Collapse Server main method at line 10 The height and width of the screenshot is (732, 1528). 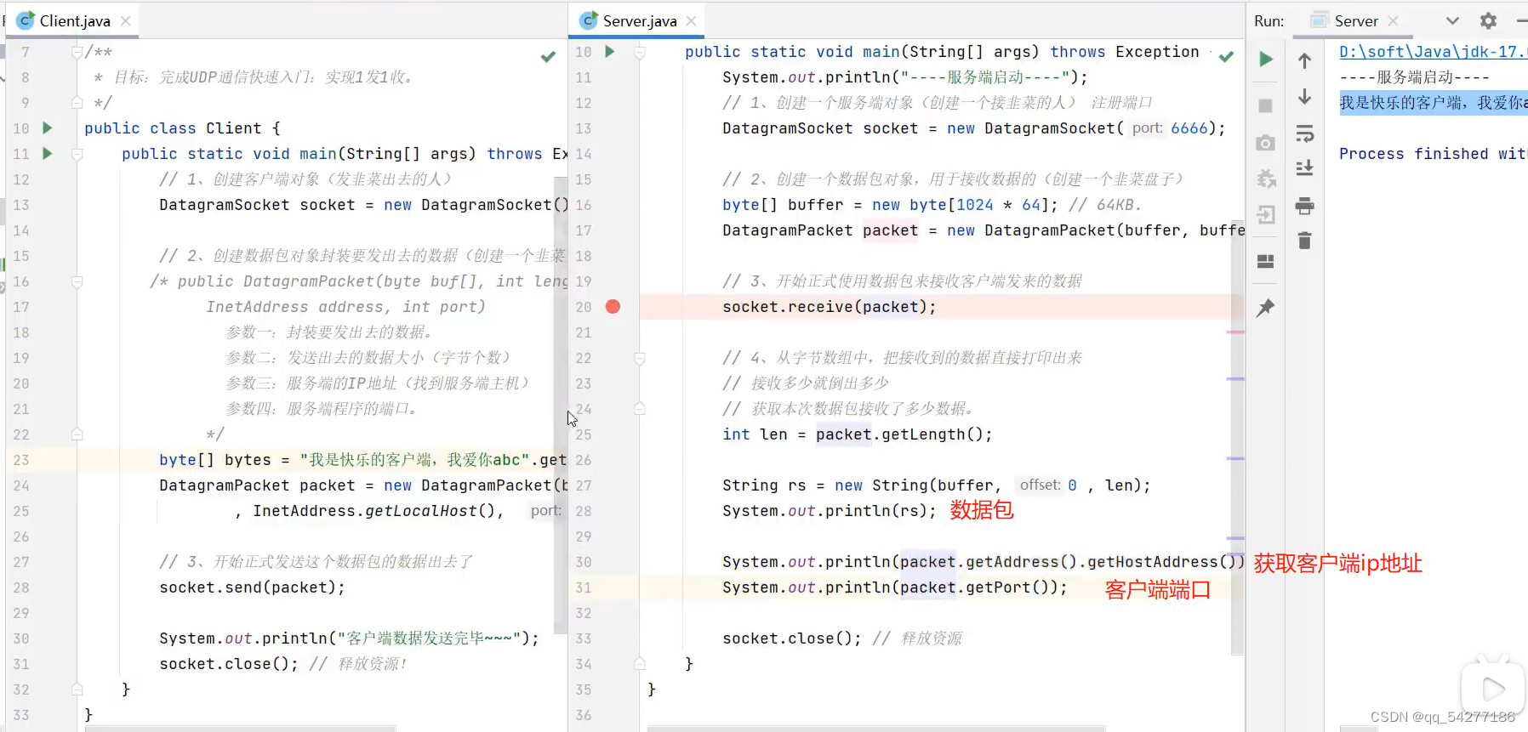click(640, 52)
